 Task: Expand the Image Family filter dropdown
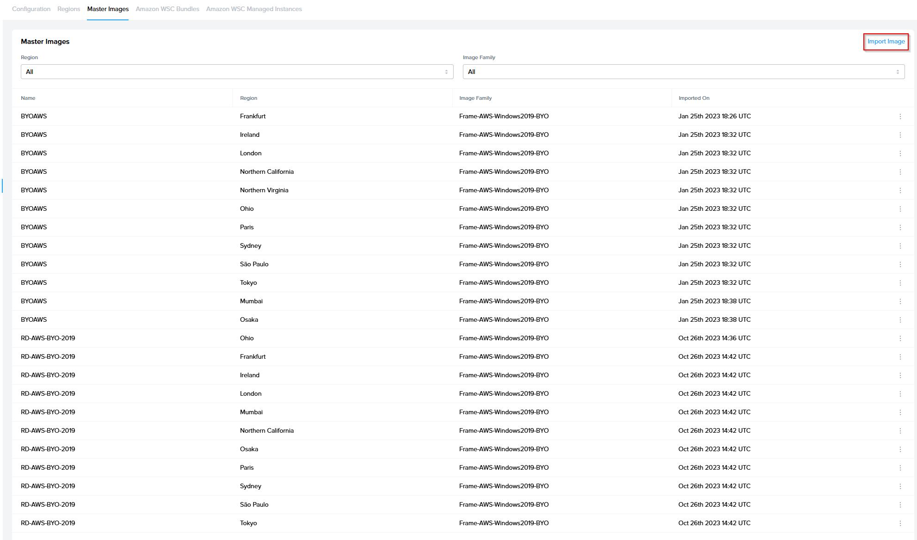tap(683, 72)
